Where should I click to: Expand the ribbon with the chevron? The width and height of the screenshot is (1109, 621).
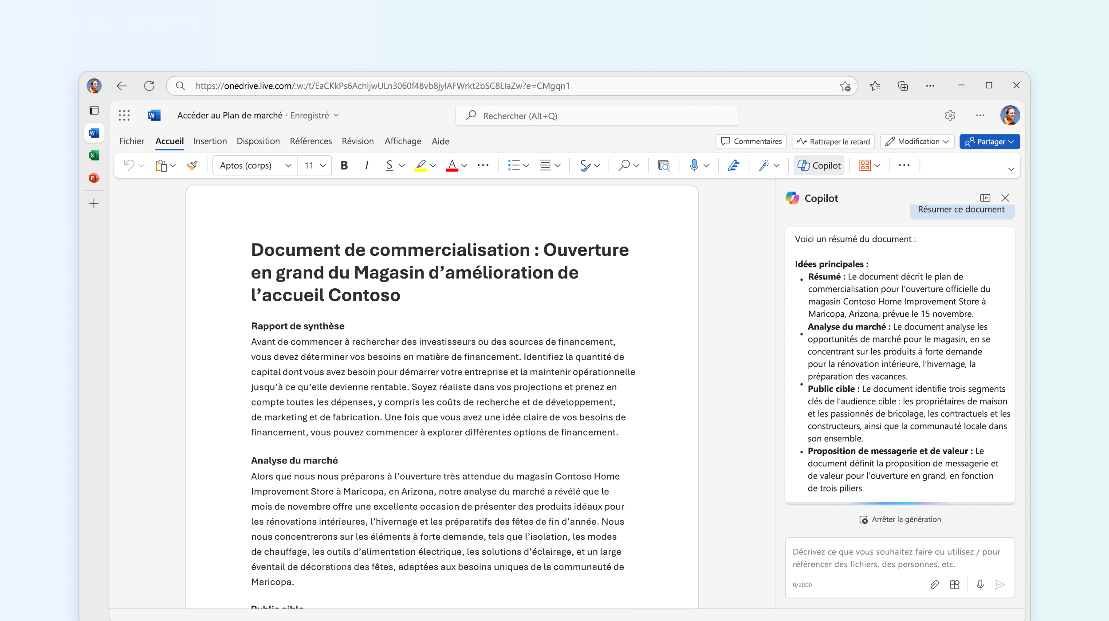(x=1011, y=169)
